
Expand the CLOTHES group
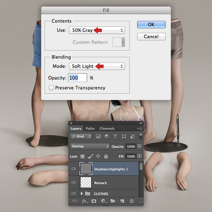82,194
